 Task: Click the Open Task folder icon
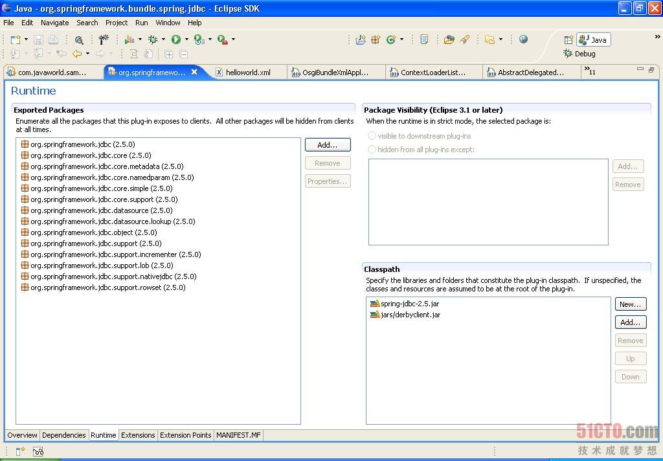[x=449, y=39]
